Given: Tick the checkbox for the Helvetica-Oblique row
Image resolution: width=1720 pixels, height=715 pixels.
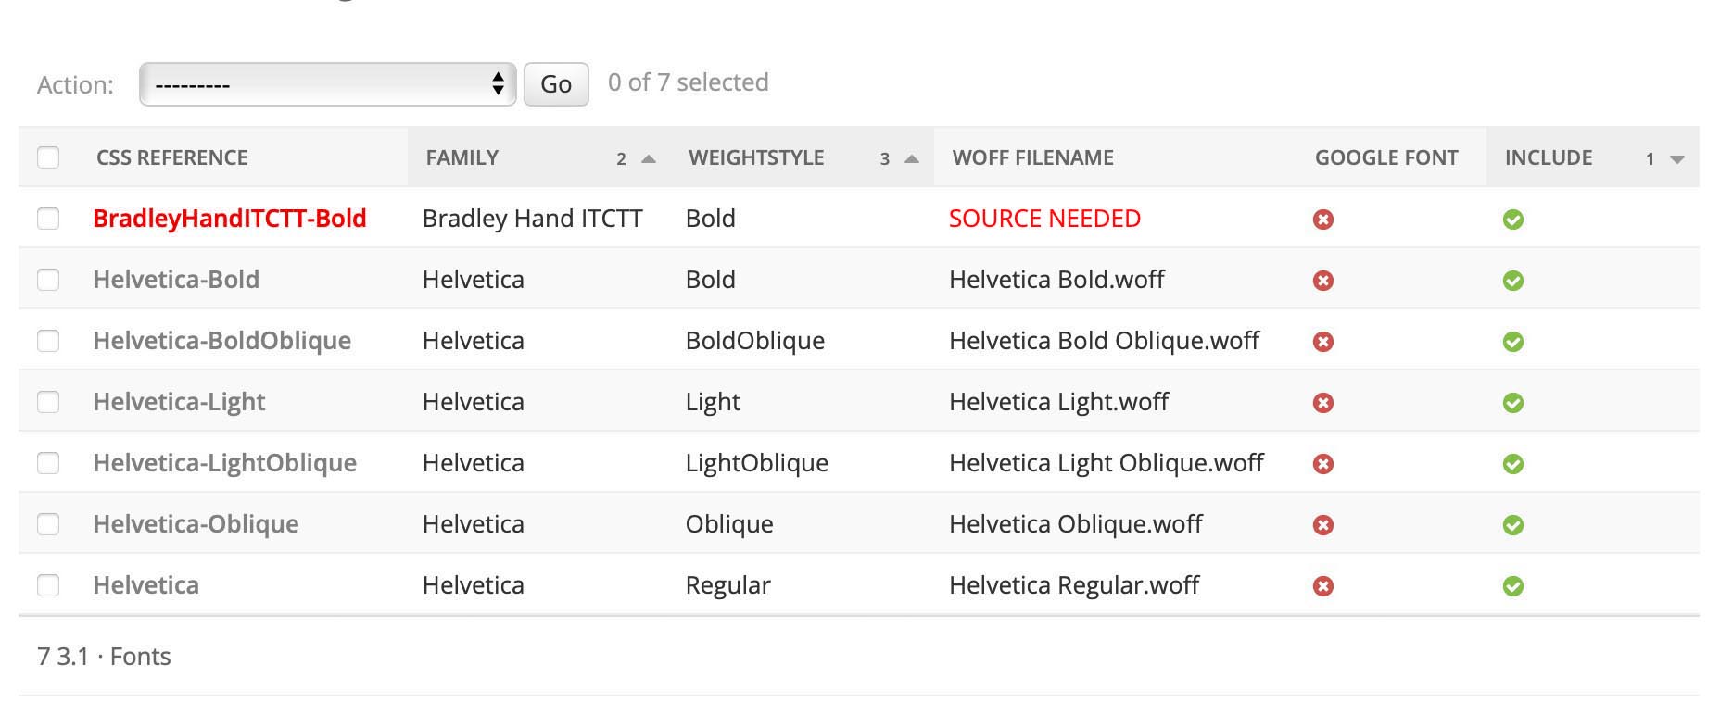Looking at the screenshot, I should (48, 524).
